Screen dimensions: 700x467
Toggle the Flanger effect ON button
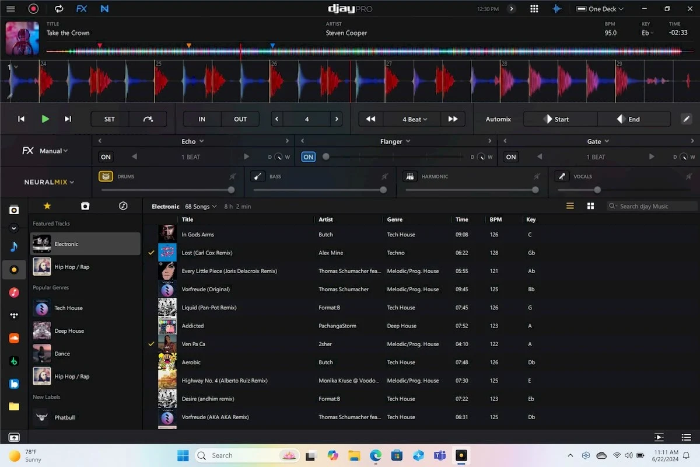(x=309, y=157)
